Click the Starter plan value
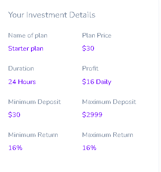The height and width of the screenshot is (172, 161). [26, 49]
